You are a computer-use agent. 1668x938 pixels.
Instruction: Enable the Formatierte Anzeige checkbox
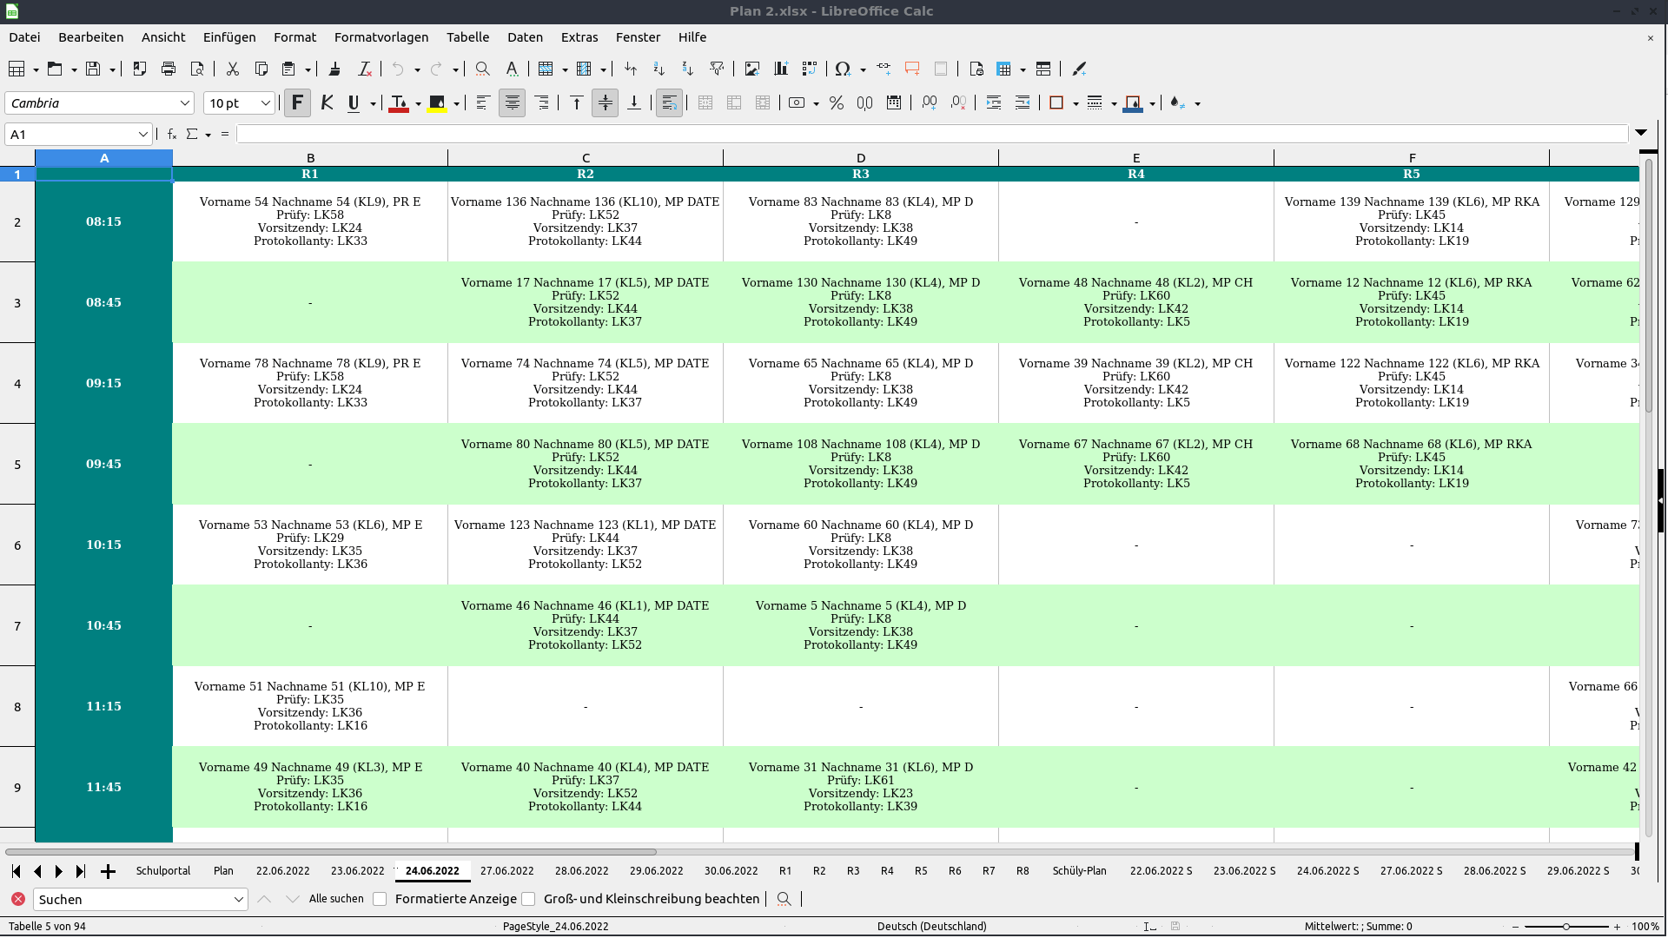[380, 899]
